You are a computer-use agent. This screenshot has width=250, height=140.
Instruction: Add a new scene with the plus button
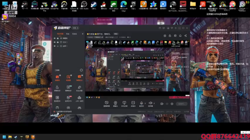click(x=82, y=34)
